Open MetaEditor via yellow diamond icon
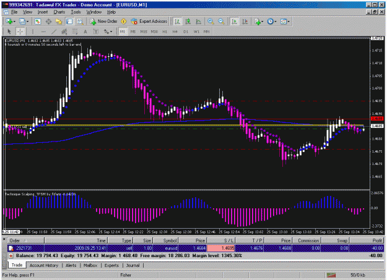Image resolution: width=387 pixels, height=280 pixels. click(124, 22)
